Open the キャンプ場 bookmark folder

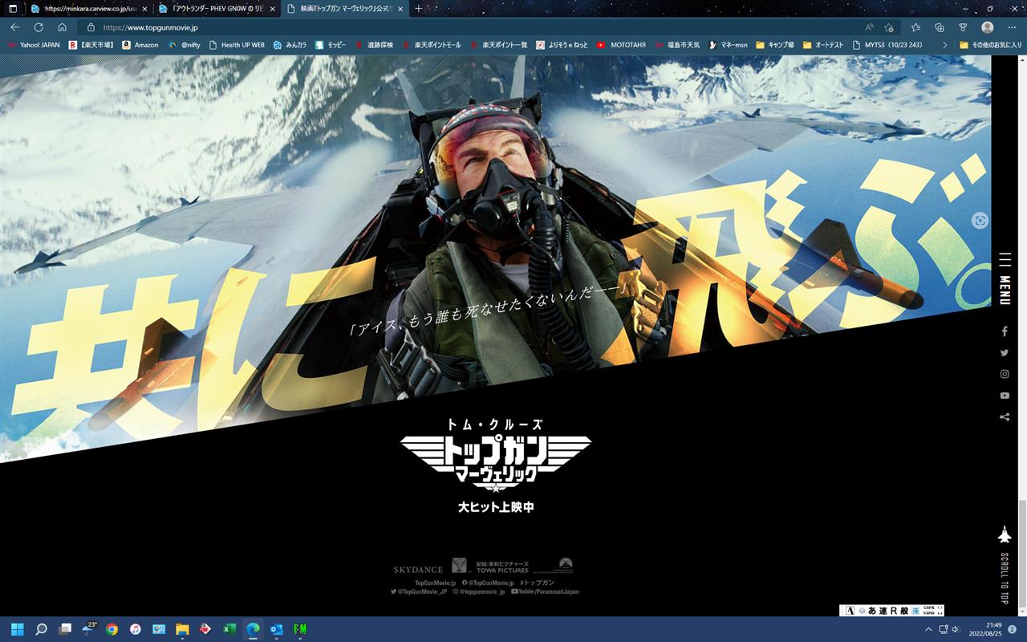tap(775, 45)
